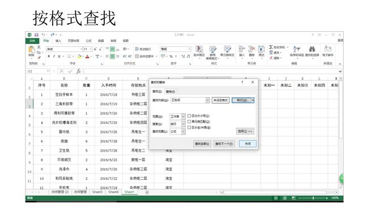Apply the red font color swatch
The width and height of the screenshot is (368, 207).
87,56
